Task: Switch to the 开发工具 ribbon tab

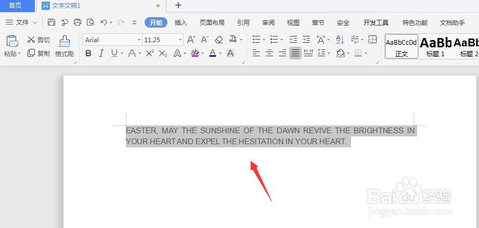Action: click(x=376, y=22)
